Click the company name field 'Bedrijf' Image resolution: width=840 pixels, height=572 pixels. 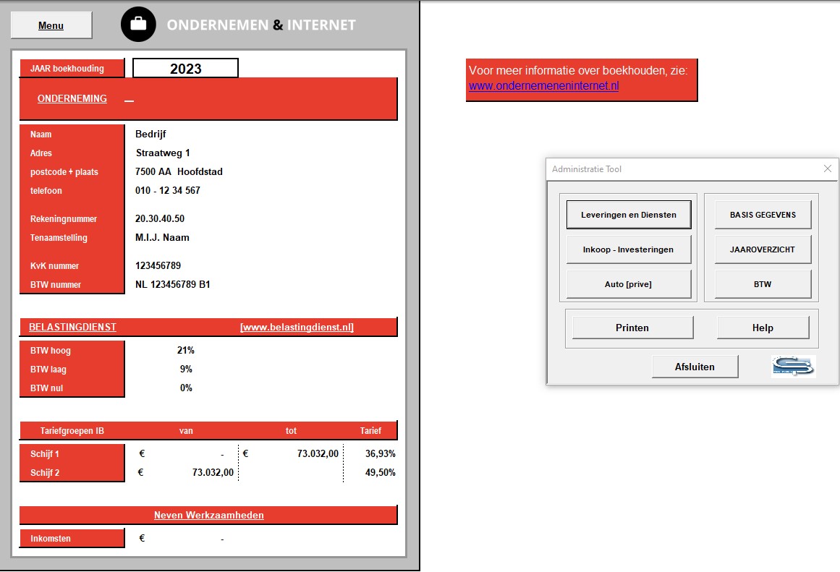151,134
